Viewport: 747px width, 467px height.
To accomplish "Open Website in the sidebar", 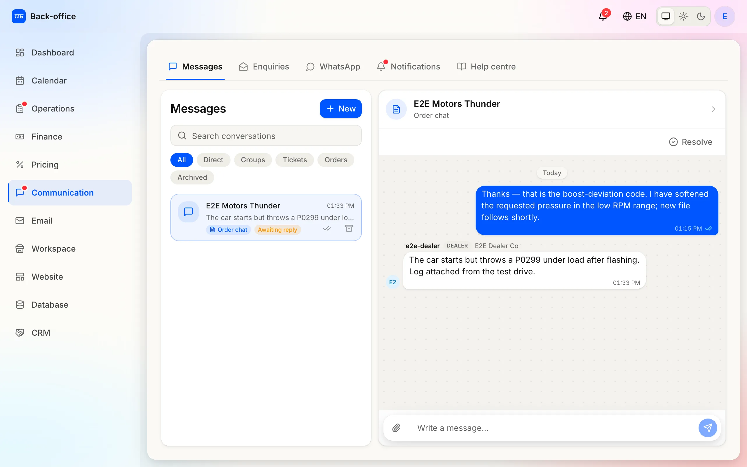I will [x=70, y=277].
